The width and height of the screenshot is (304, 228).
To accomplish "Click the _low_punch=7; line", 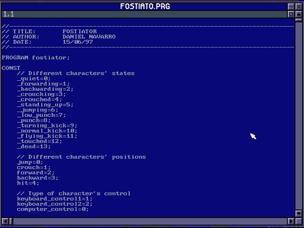I will (x=42, y=115).
